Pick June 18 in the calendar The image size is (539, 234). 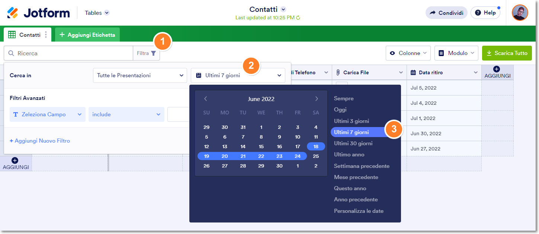316,146
